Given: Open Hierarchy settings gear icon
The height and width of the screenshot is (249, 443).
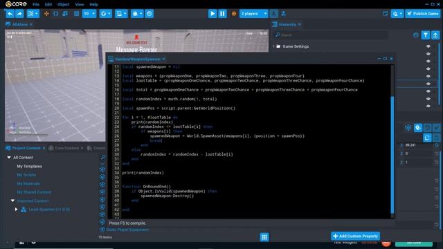Looking at the screenshot, I should (x=415, y=35).
